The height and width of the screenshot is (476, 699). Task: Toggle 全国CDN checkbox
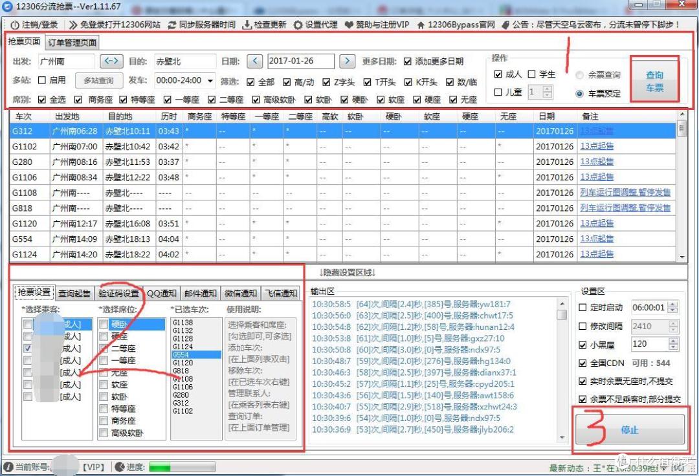[582, 363]
